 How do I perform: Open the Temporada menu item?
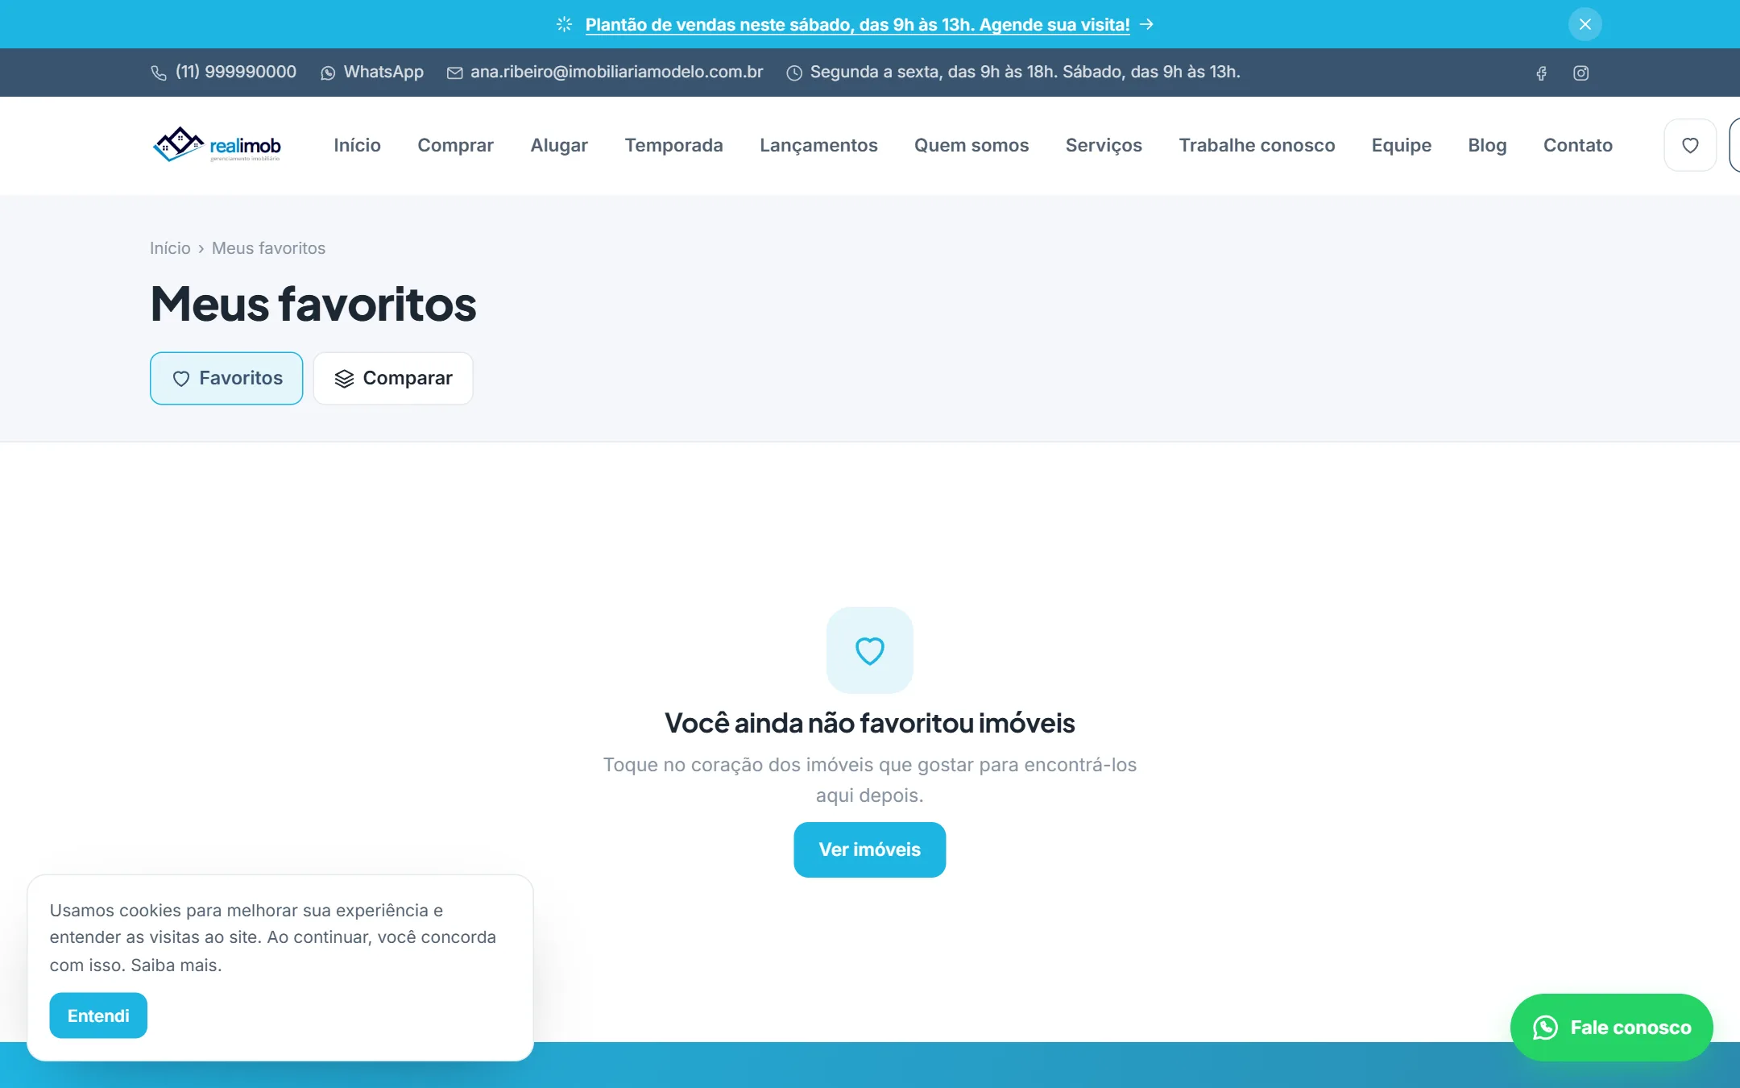[x=673, y=145]
